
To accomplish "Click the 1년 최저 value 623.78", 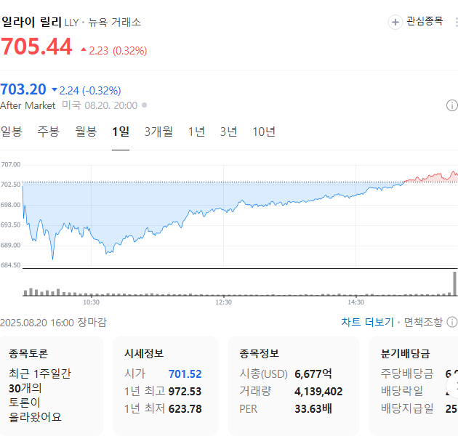I will [185, 409].
